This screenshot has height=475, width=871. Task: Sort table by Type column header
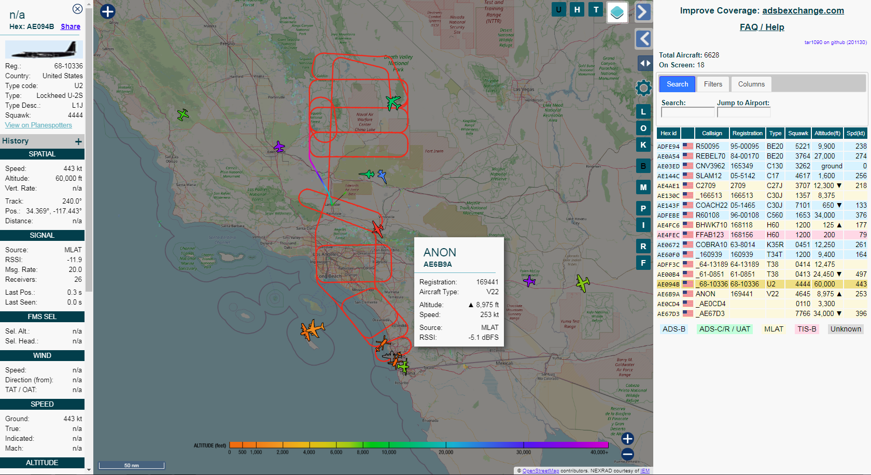(775, 133)
